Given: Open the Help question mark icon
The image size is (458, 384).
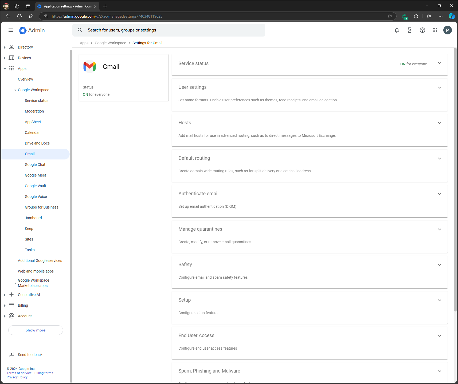Looking at the screenshot, I should [422, 30].
